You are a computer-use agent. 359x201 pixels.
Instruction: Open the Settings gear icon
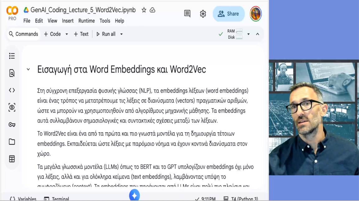203,14
